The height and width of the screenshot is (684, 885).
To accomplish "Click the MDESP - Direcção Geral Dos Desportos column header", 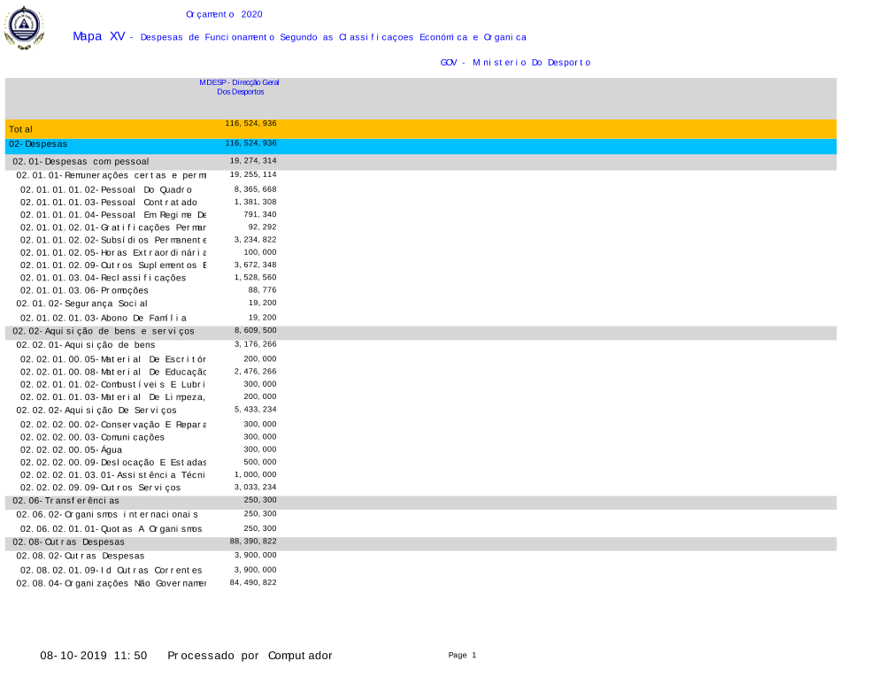I will (239, 87).
